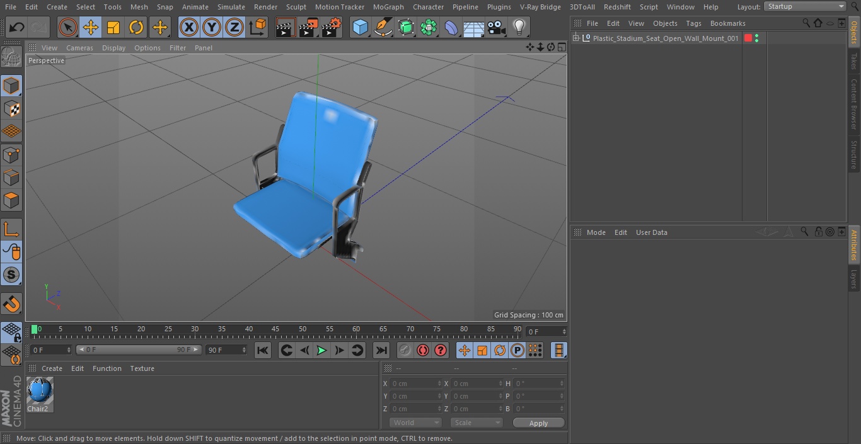Open the Sculpt menu

[296, 7]
